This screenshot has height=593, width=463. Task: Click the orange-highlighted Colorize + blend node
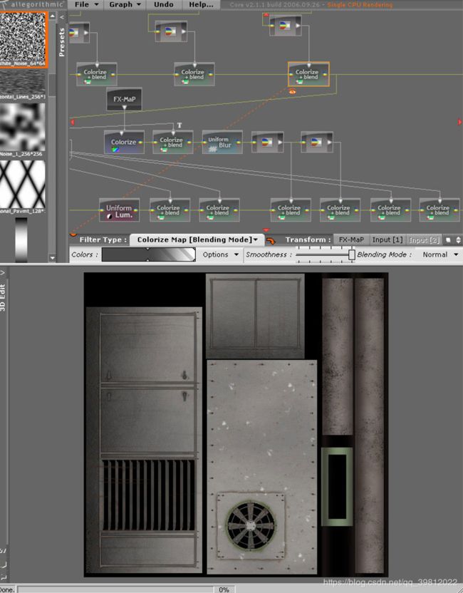308,75
